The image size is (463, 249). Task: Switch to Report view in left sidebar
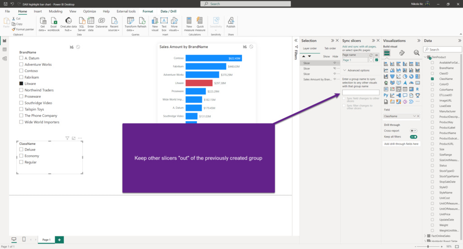coord(5,41)
